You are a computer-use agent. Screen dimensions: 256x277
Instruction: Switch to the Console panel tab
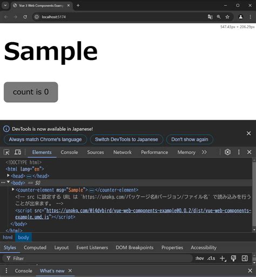tap(69, 153)
